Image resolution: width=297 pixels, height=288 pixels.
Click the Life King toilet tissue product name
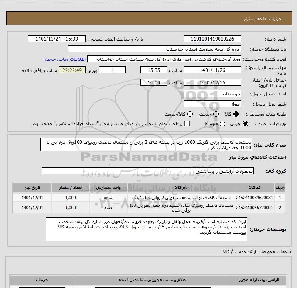181,198
